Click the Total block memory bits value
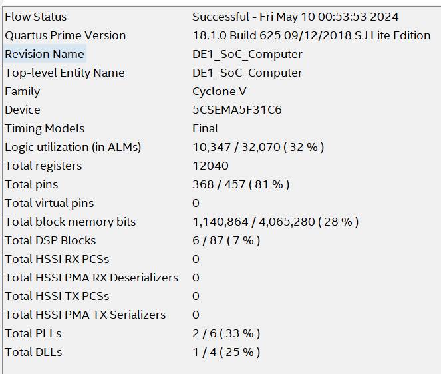The height and width of the screenshot is (374, 441). [x=275, y=222]
